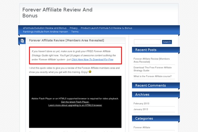
Task: Click the paragraph starting 'I shot this quick video'
Action: [74, 70]
